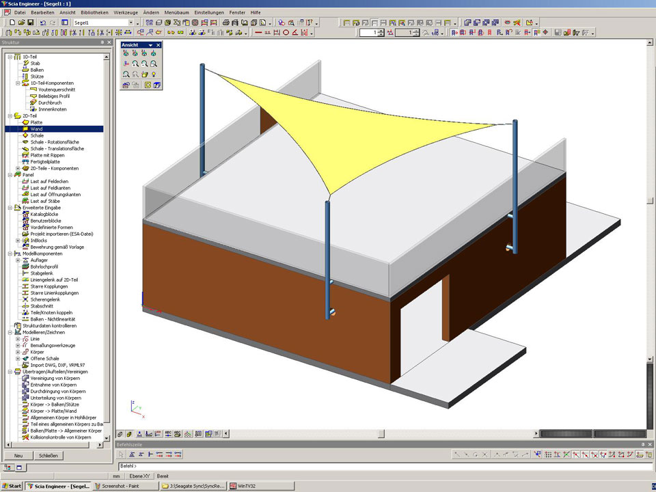Choose the Stütze column tree item
656x492 pixels.
(x=37, y=77)
